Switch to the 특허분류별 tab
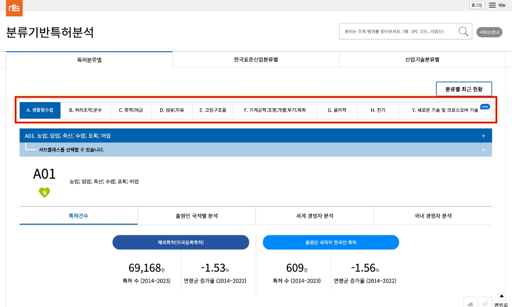 click(89, 60)
